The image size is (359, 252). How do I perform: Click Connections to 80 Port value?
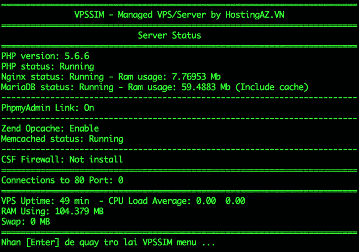pos(120,180)
